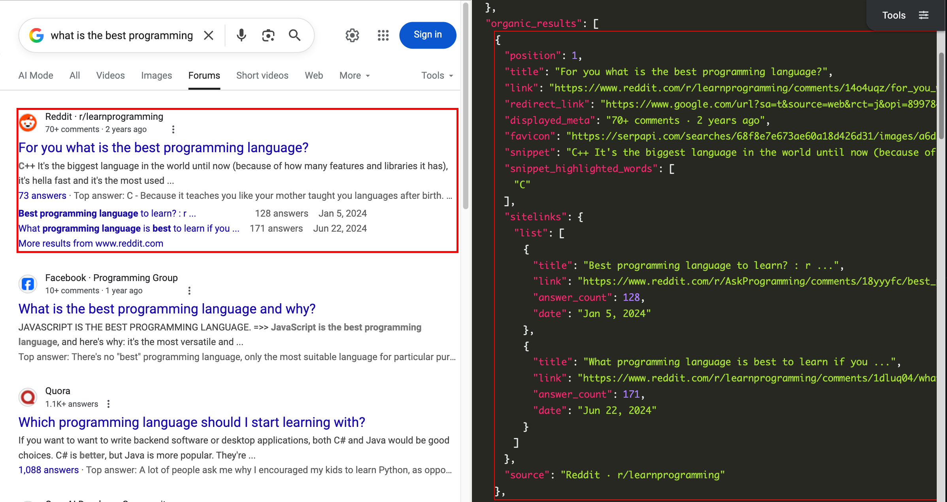This screenshot has width=947, height=502.
Task: Open three-dot menu for Quora result
Action: 108,404
